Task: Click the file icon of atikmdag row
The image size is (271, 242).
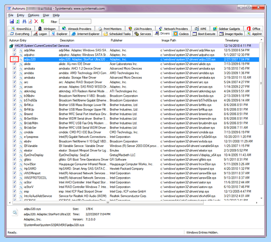Action: tap(21, 91)
